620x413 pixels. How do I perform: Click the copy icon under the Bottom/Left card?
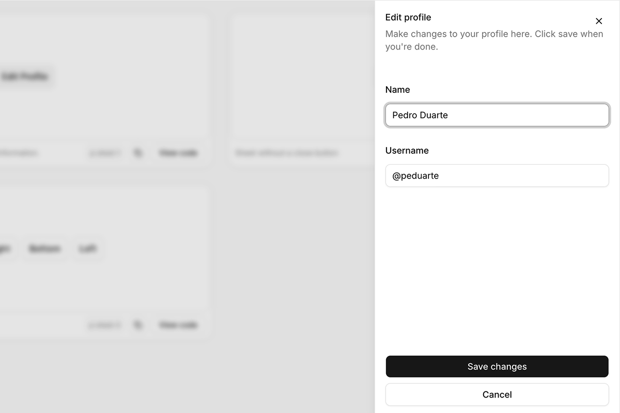pyautogui.click(x=138, y=325)
